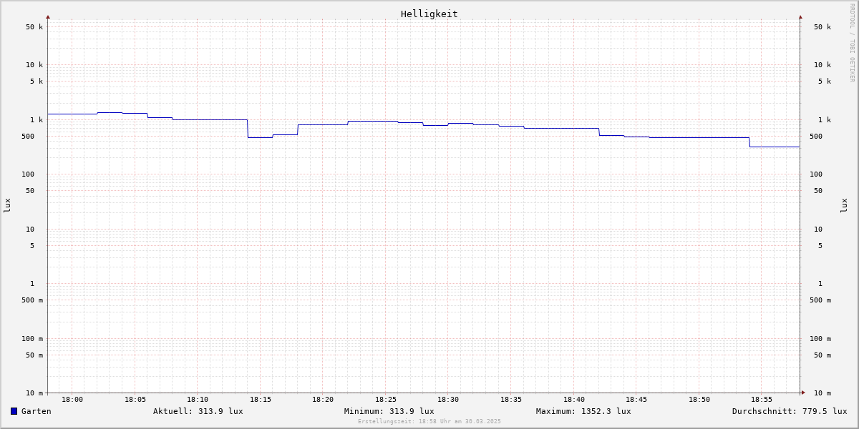Click the 18:30 time axis label
This screenshot has width=859, height=429.
pos(448,400)
